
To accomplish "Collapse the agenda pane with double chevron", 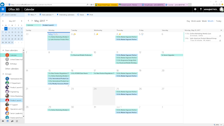I will tap(221, 30).
